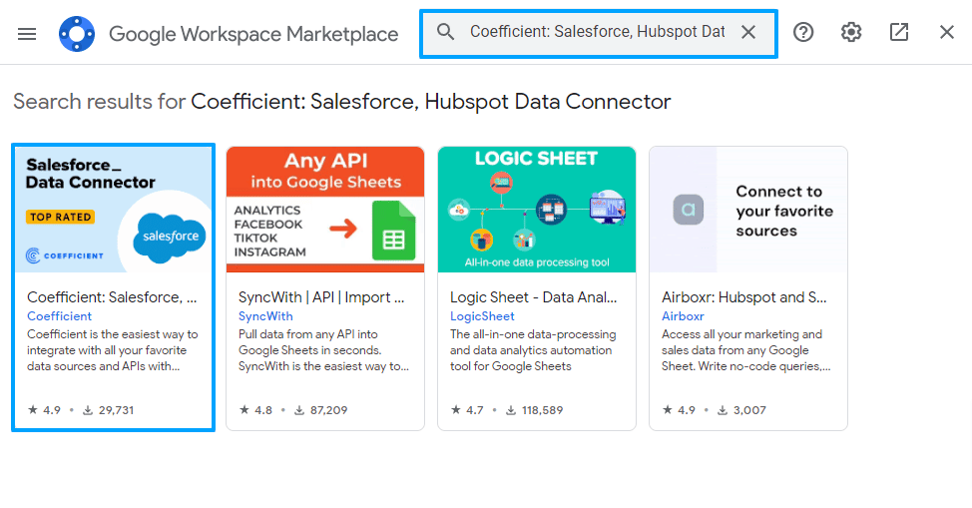Select the SyncWith | API | Import title
This screenshot has width=972, height=508.
(x=321, y=297)
